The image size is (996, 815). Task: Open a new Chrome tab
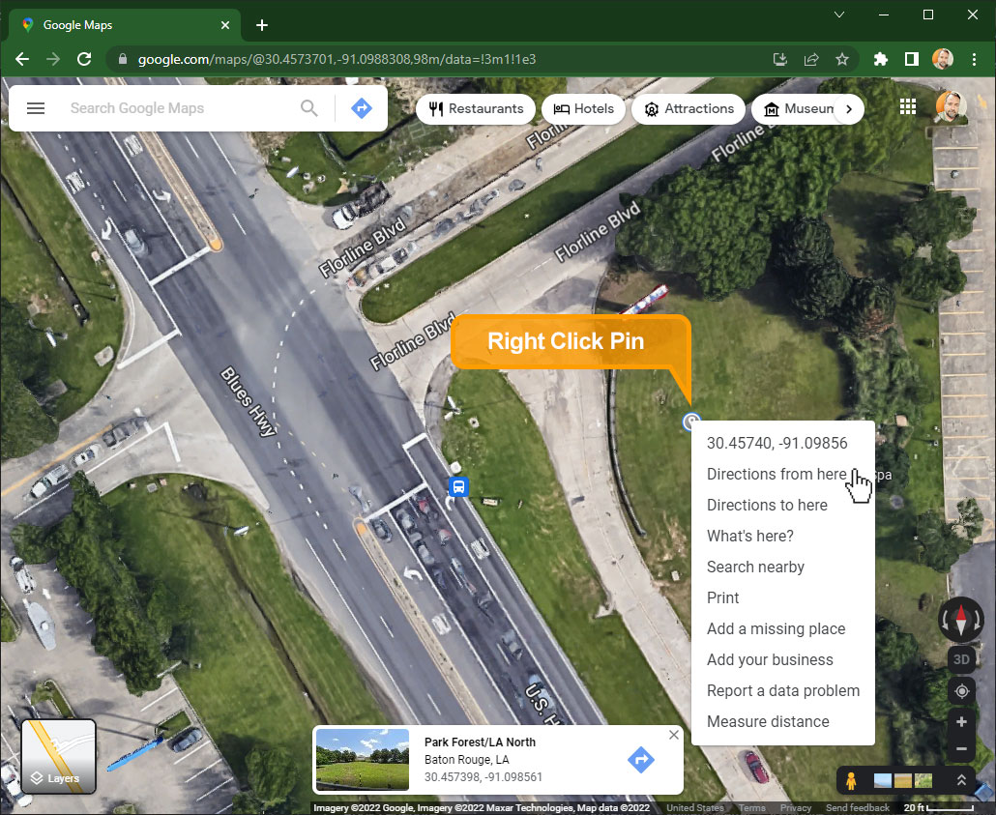point(262,25)
